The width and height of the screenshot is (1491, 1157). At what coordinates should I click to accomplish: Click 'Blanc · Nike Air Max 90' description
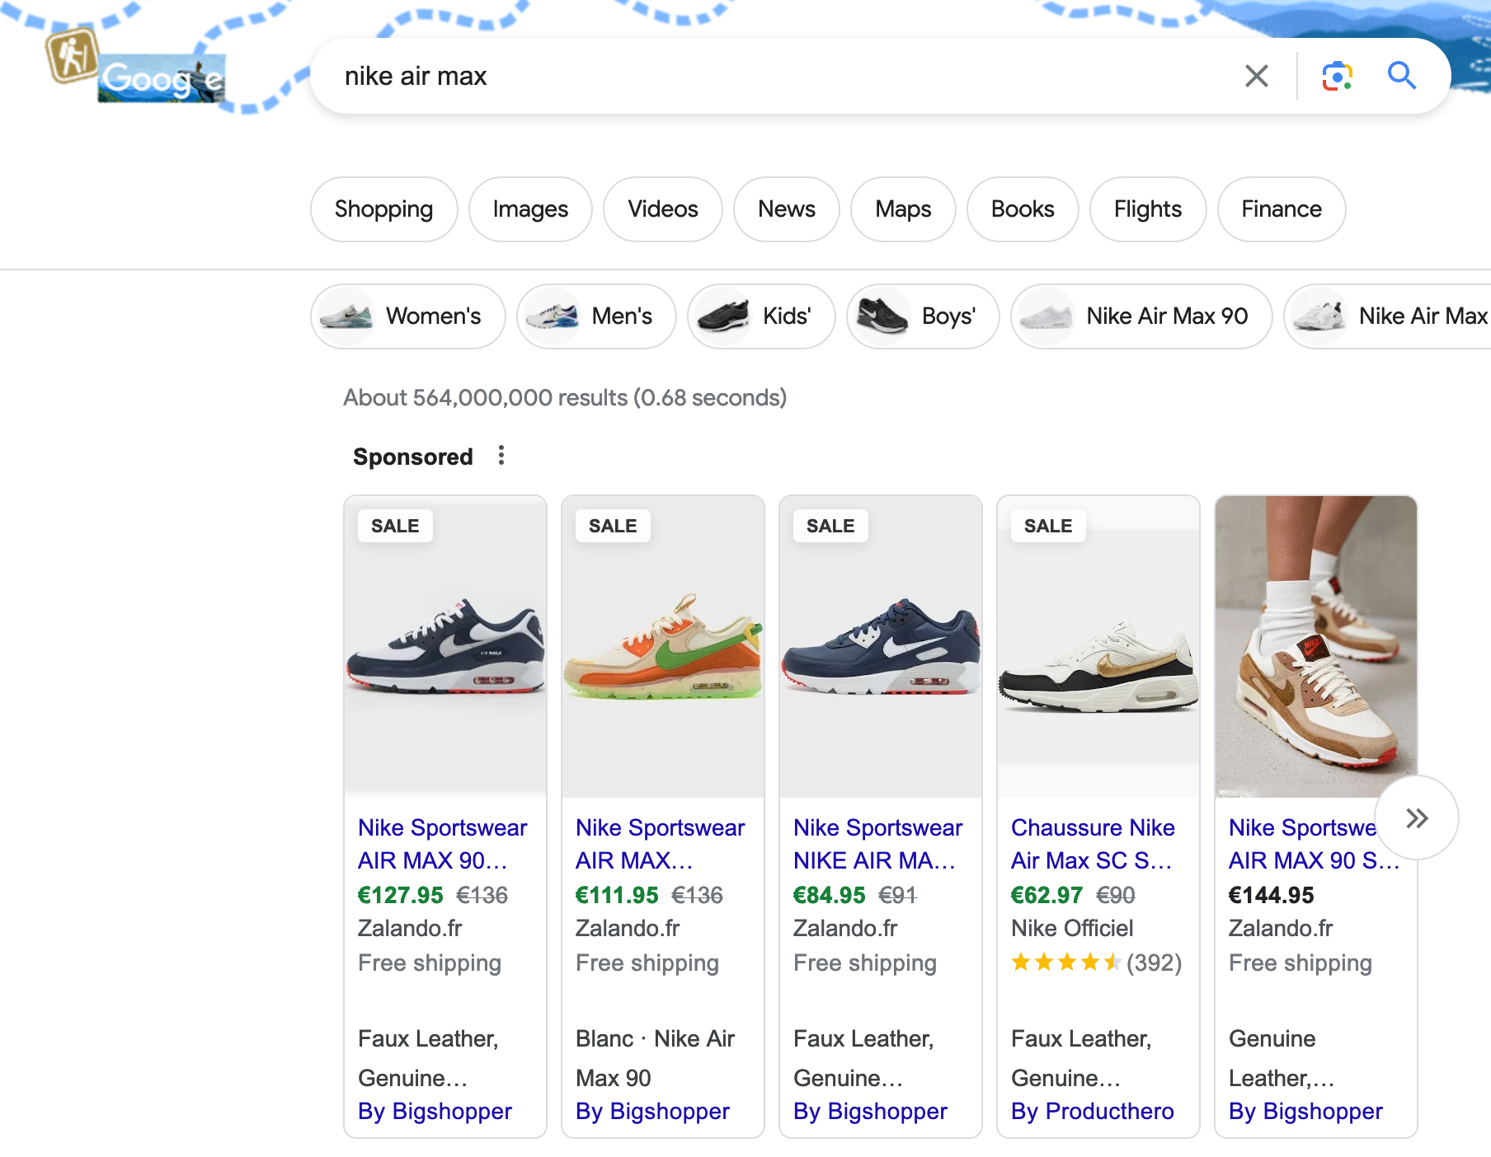pyautogui.click(x=655, y=1058)
